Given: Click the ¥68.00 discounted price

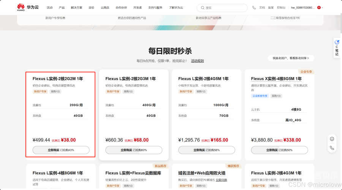Looking at the screenshot, I should pos(141,140).
